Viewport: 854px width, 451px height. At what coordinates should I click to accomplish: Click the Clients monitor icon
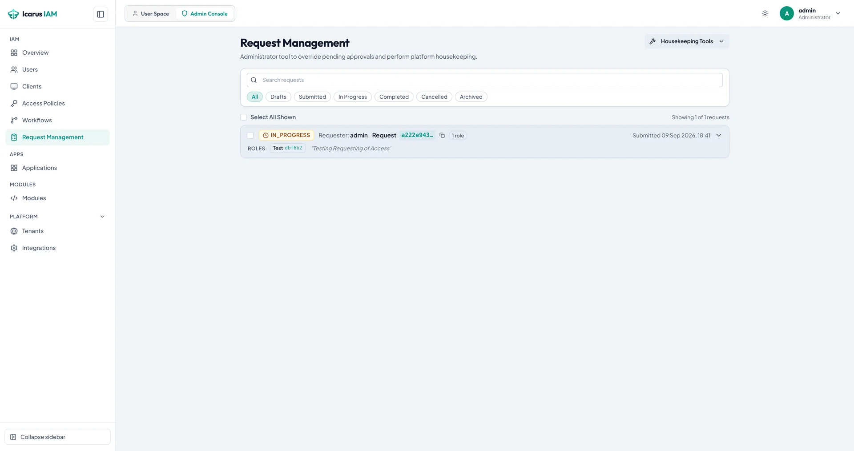coord(14,86)
